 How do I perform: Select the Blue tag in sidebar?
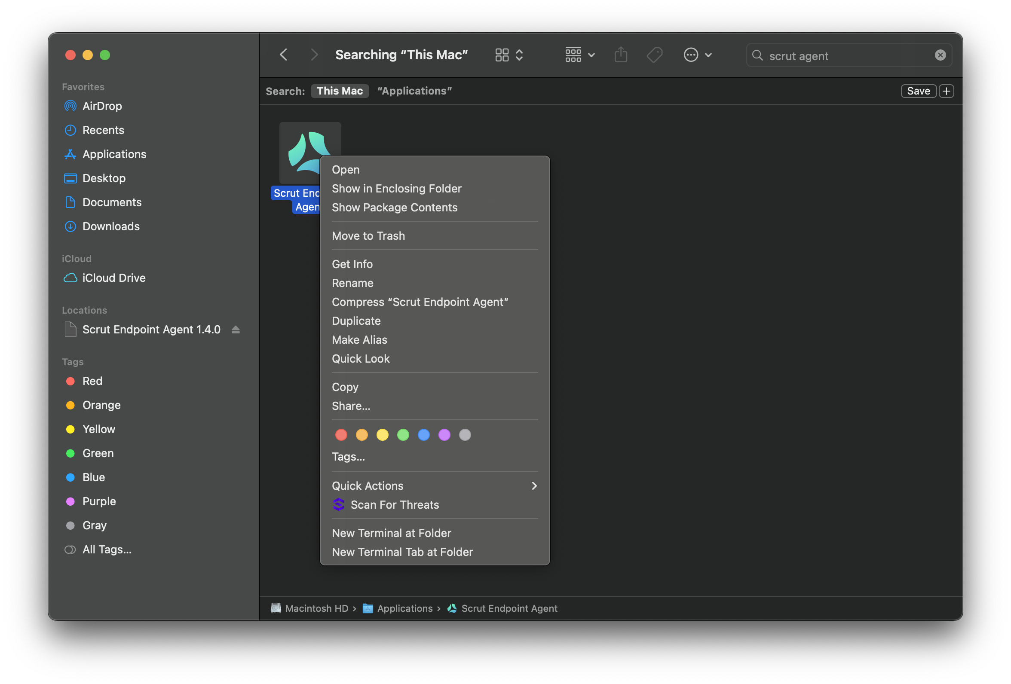(85, 477)
